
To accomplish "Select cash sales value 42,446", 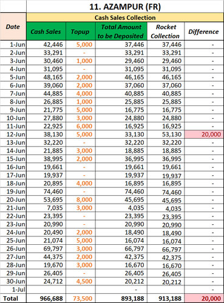I will tap(46, 44).
